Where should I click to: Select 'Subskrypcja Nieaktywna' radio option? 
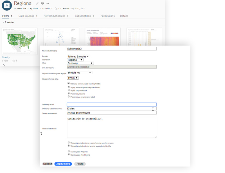tap(69, 154)
